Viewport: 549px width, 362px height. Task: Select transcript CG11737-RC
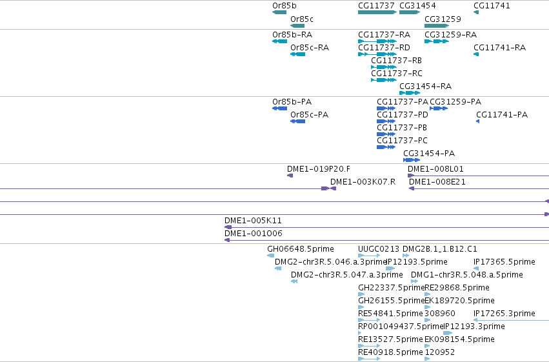point(384,80)
